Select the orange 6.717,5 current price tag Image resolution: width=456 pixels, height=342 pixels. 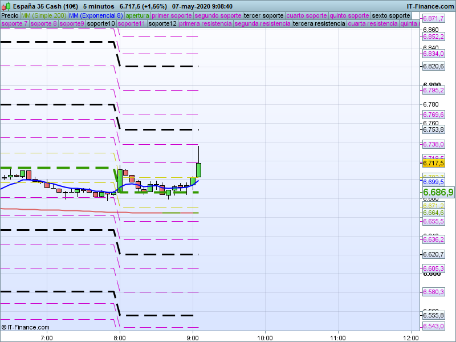click(433, 163)
